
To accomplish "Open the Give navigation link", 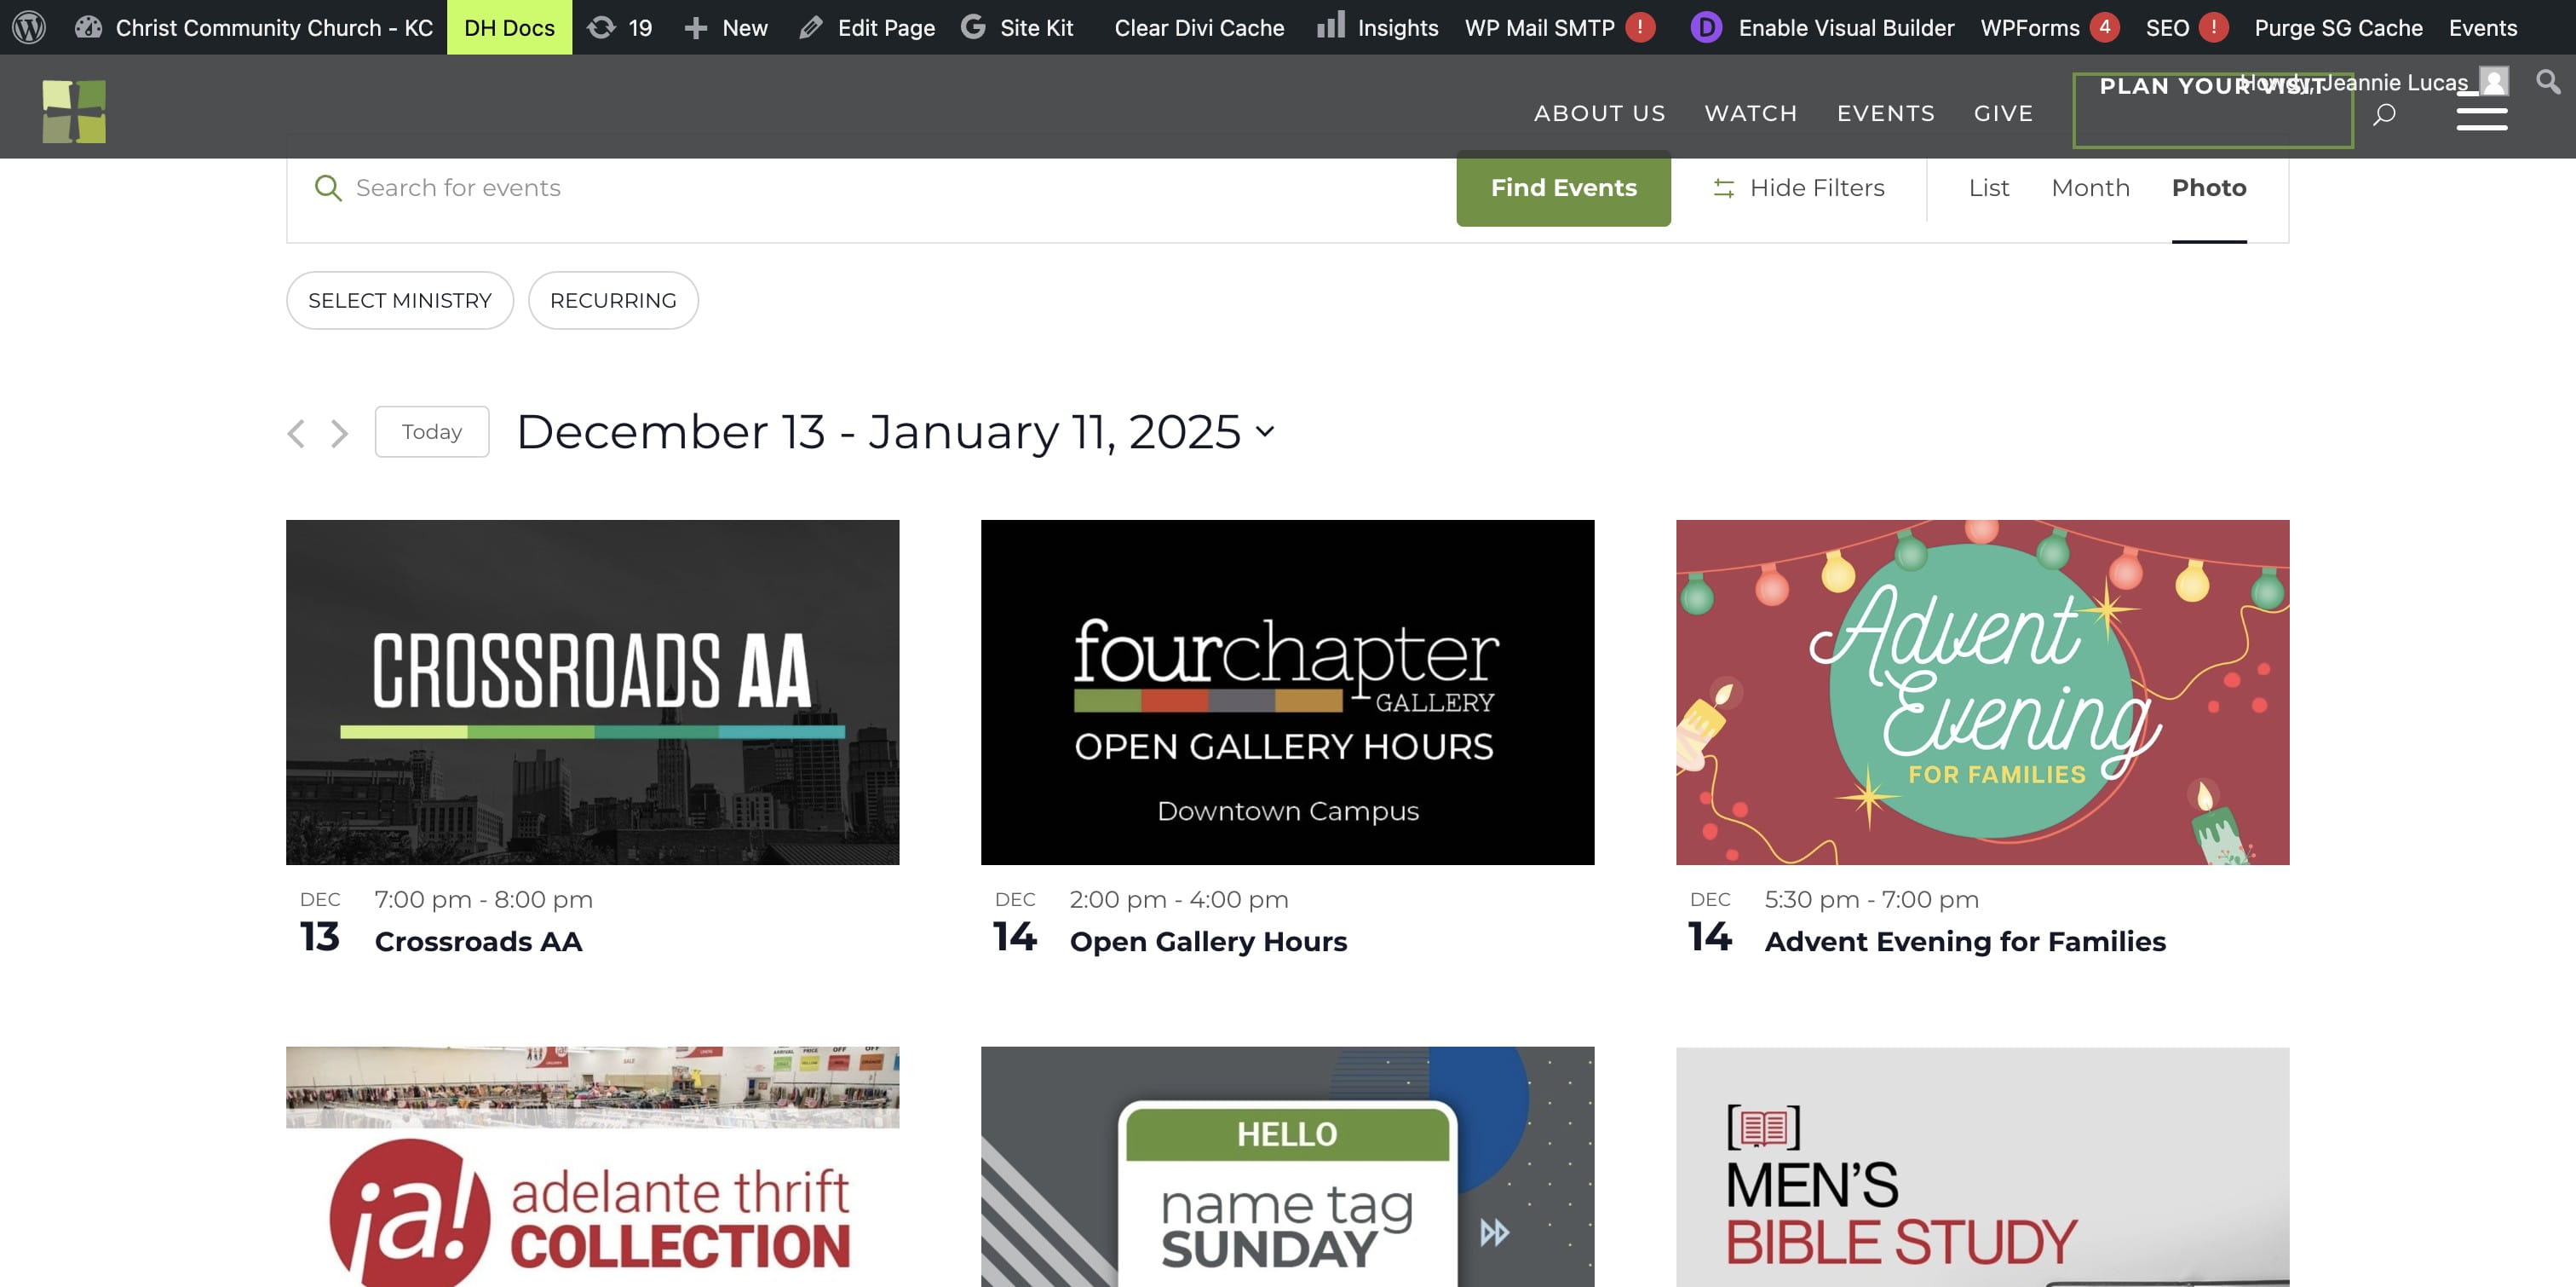I will (2003, 113).
